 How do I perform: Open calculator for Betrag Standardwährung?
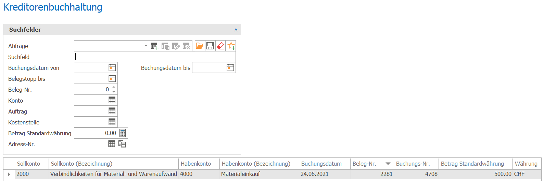123,133
